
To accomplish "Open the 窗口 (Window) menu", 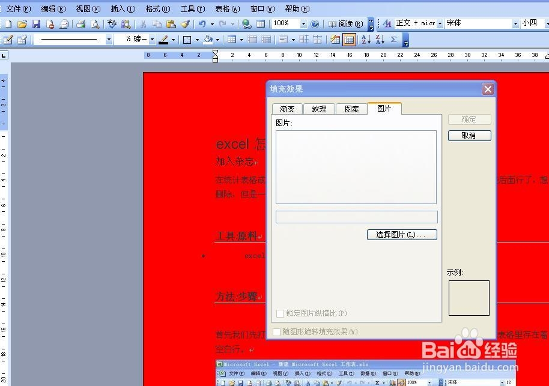I will 262,9.
